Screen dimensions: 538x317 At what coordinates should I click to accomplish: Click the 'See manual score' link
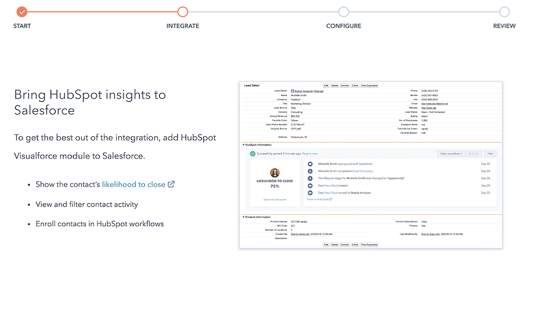click(x=274, y=199)
